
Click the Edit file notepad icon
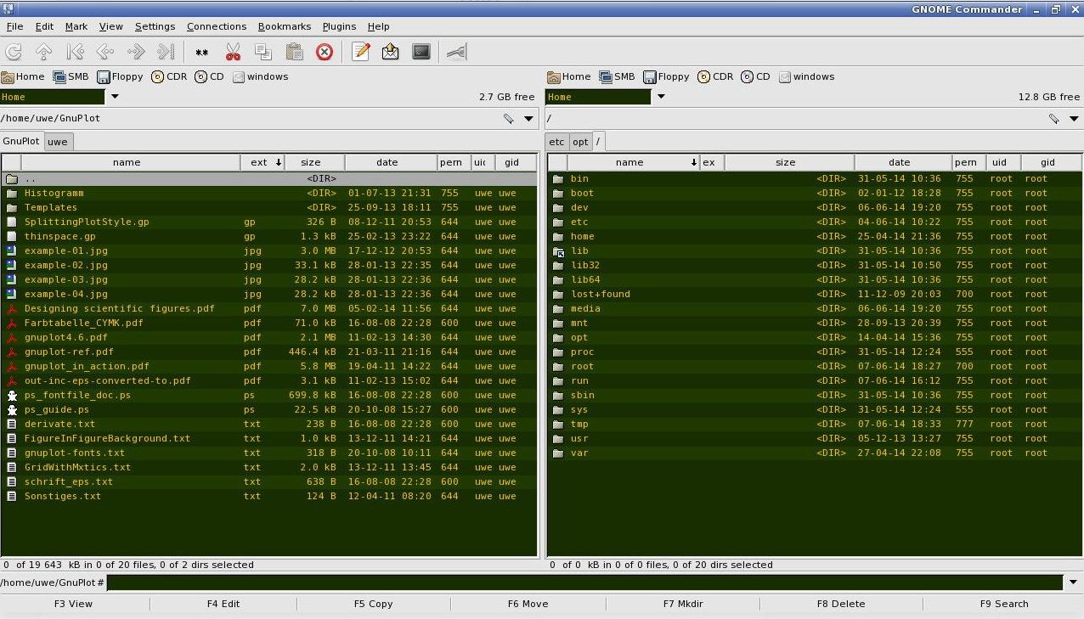tap(360, 52)
